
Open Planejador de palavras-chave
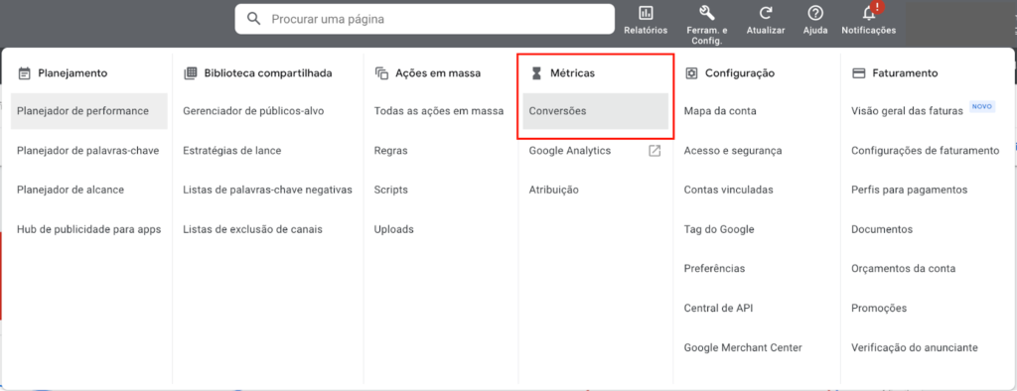(88, 151)
